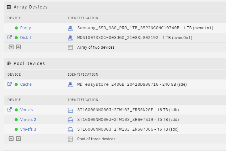The width and height of the screenshot is (226, 151).
Task: Click the Array Devices section header
Action: coord(115,7)
